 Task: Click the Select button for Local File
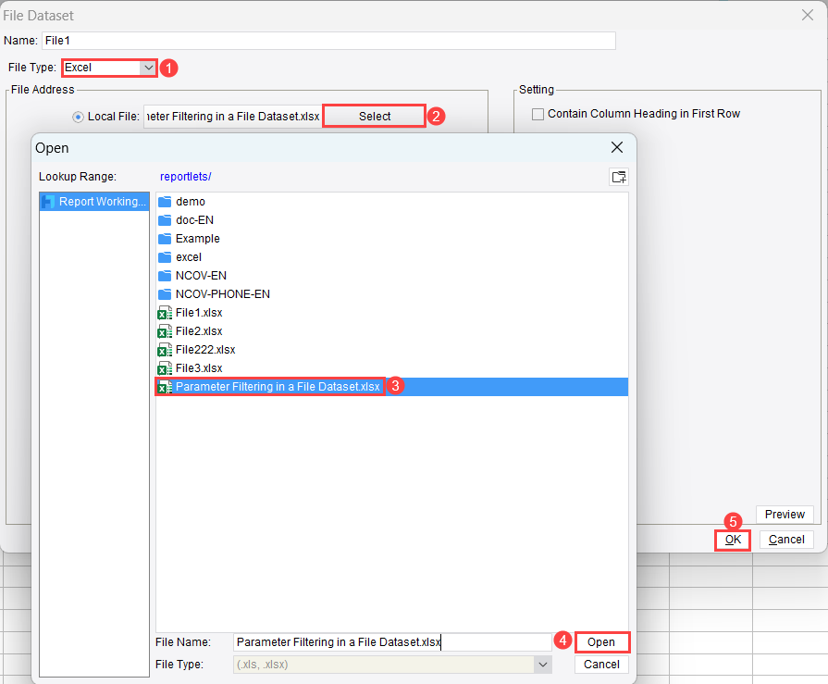pos(375,117)
